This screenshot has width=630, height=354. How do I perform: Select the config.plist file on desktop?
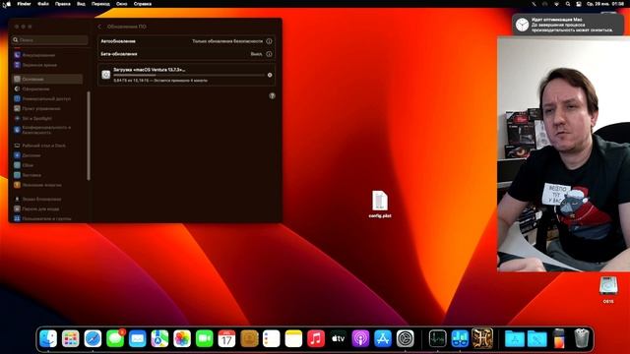(380, 205)
